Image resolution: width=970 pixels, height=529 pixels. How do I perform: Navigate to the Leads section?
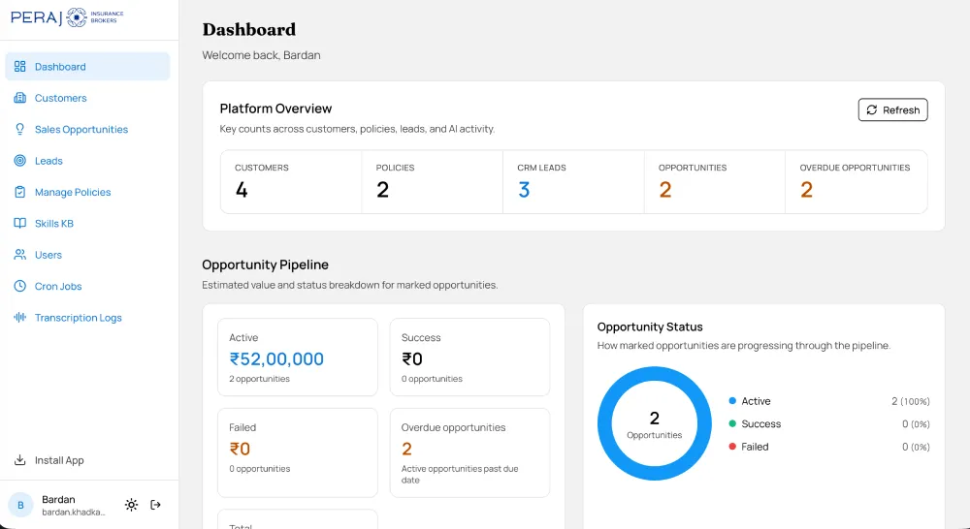(x=87, y=161)
